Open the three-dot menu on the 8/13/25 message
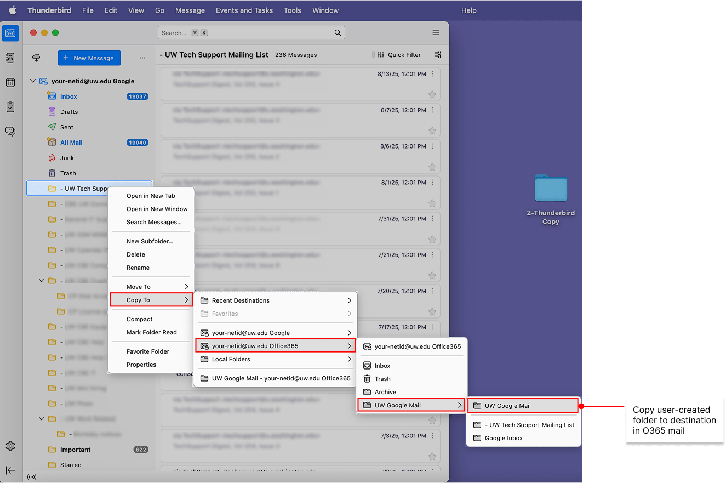726x483 pixels. coord(432,73)
